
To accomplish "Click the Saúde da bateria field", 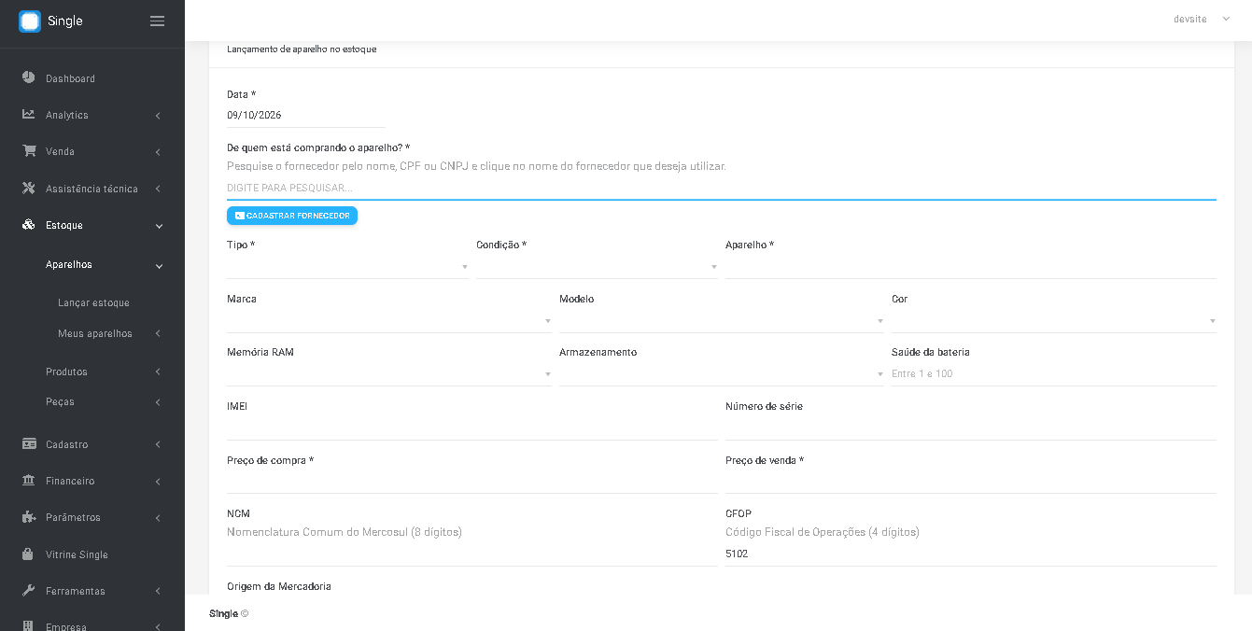I will pyautogui.click(x=1054, y=374).
